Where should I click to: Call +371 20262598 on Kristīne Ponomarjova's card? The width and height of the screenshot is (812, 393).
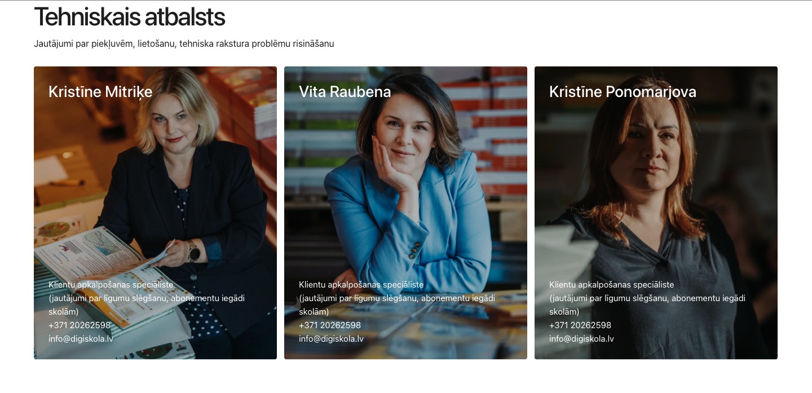point(580,325)
